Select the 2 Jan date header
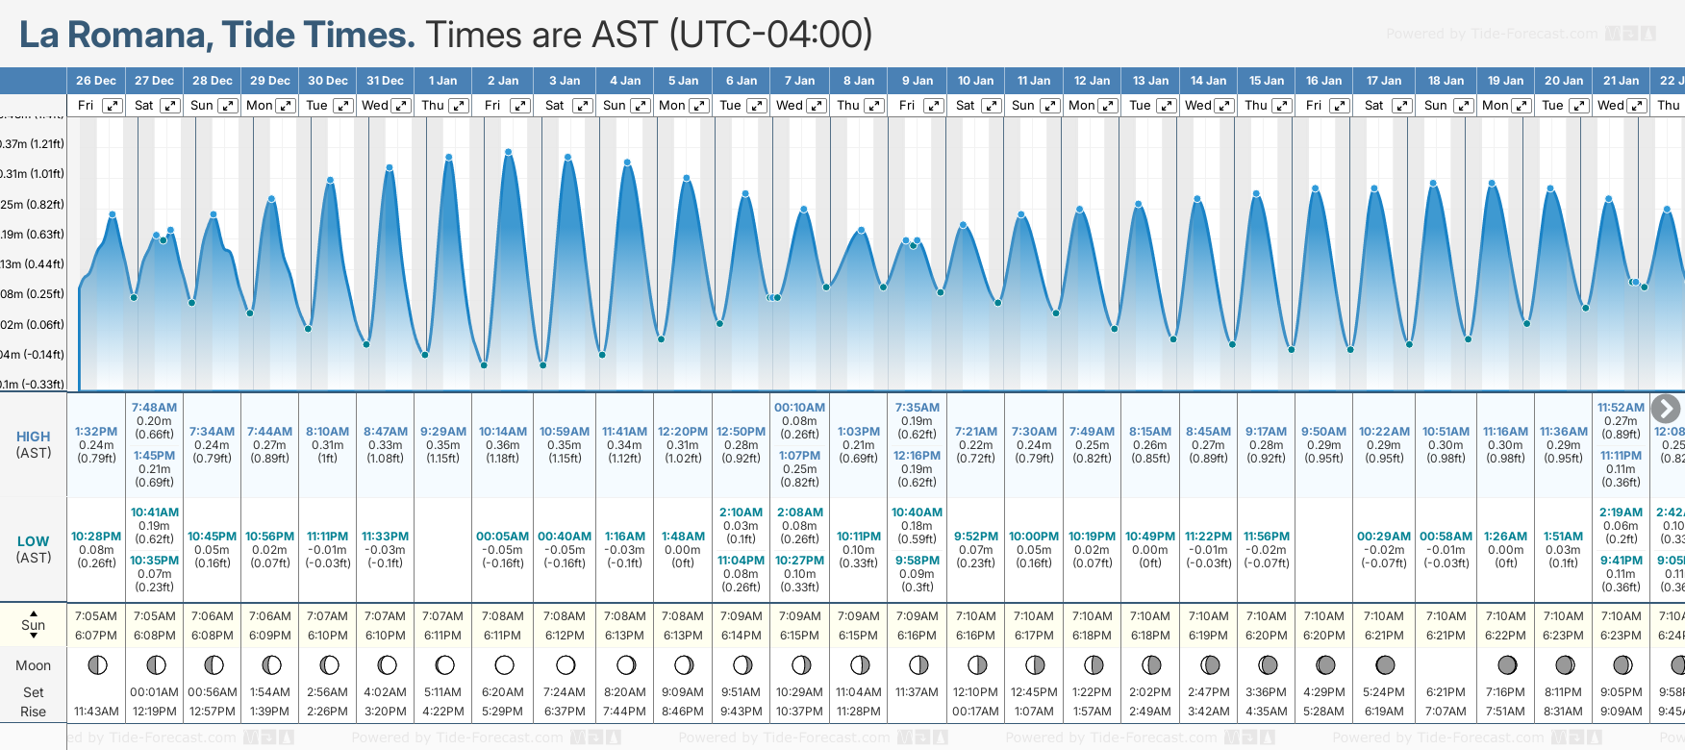Image resolution: width=1685 pixels, height=750 pixels. (x=503, y=81)
